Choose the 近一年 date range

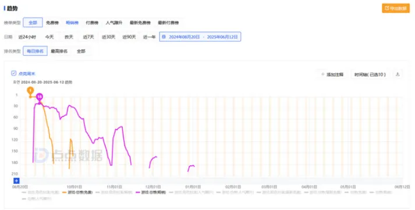tap(149, 37)
